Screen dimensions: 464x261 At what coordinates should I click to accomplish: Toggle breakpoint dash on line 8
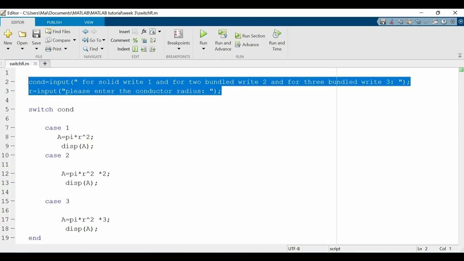tap(13, 137)
